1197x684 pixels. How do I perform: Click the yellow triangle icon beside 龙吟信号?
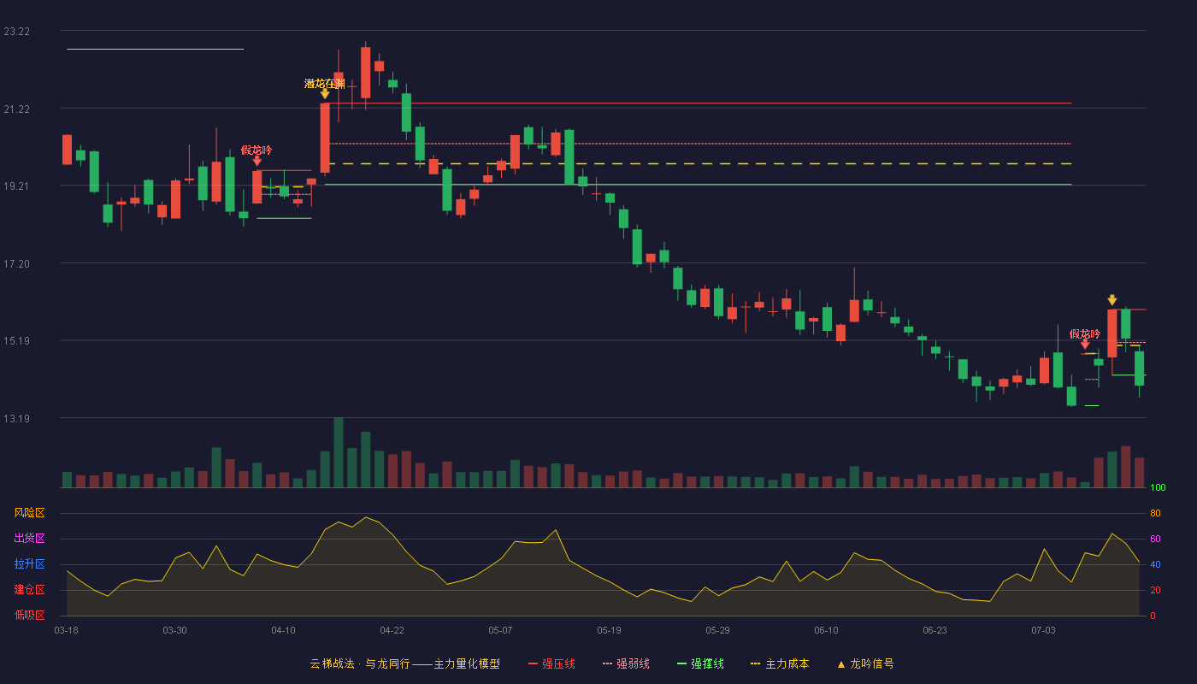[840, 664]
